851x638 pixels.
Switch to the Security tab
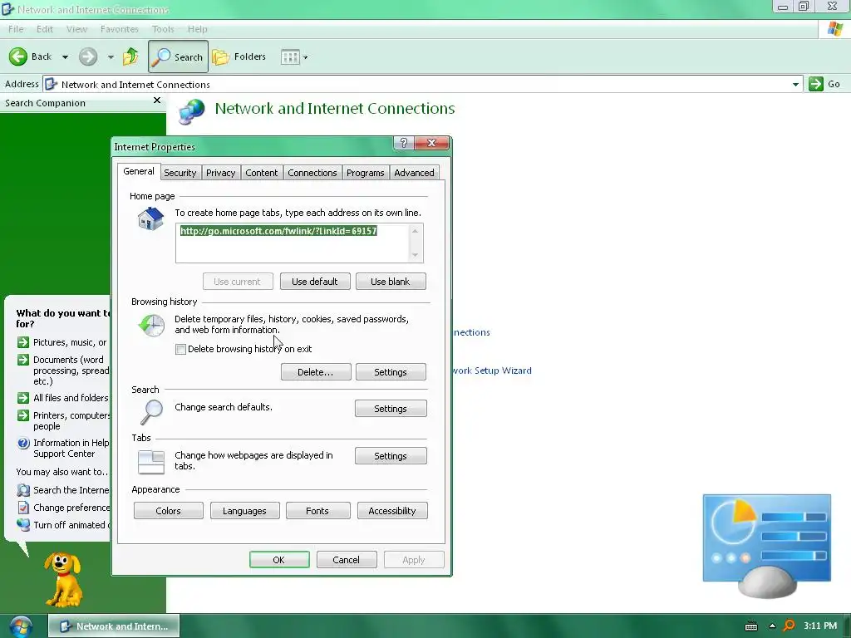pos(180,173)
